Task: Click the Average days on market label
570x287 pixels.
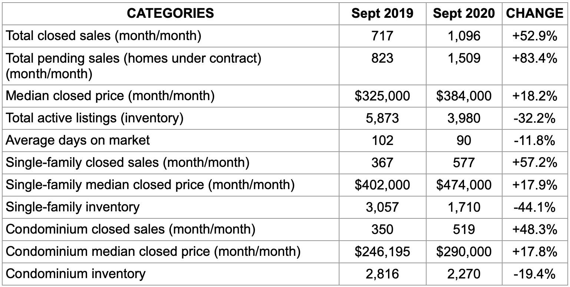Action: [78, 140]
